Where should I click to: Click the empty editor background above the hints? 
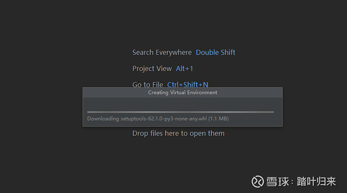click(173, 22)
